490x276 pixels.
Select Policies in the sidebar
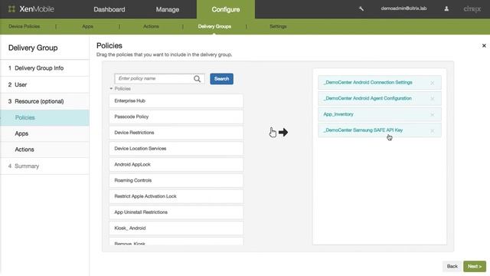coord(44,117)
